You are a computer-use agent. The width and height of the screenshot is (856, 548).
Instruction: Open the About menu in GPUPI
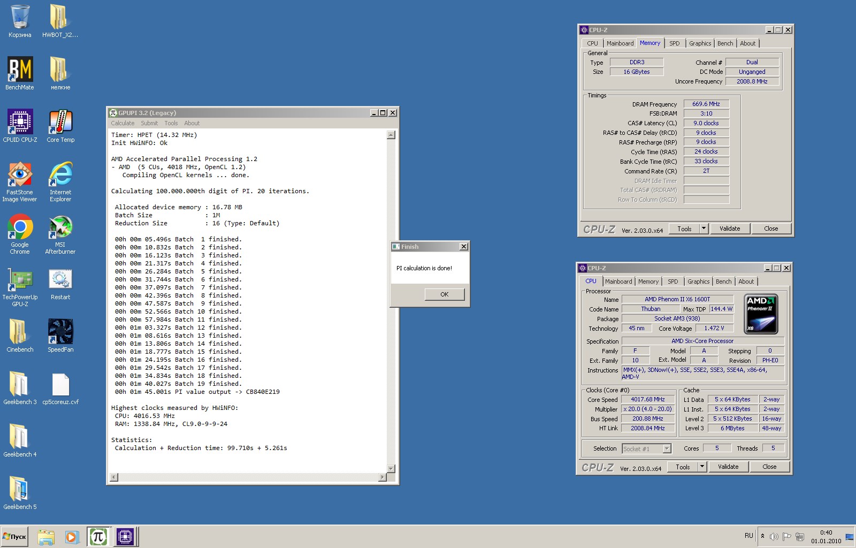pos(192,123)
